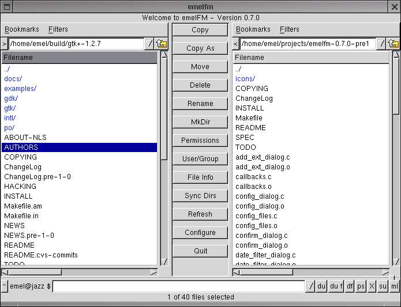Click the command line input field

(x=178, y=286)
